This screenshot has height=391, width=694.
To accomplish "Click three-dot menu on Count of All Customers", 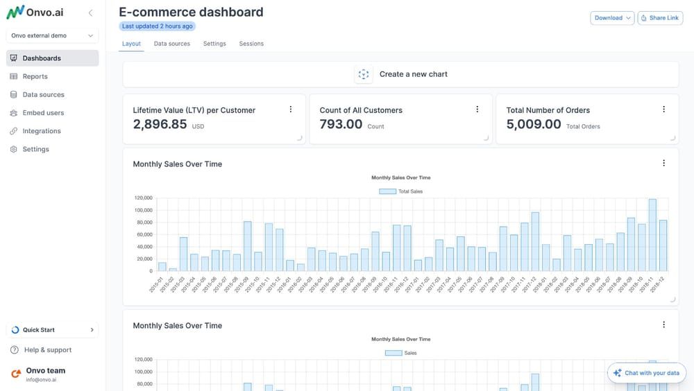I will tap(477, 110).
